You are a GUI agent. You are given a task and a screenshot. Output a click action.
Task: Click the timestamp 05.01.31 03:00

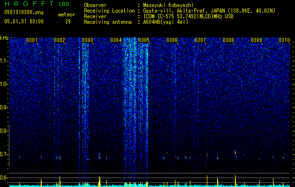[x=24, y=22]
